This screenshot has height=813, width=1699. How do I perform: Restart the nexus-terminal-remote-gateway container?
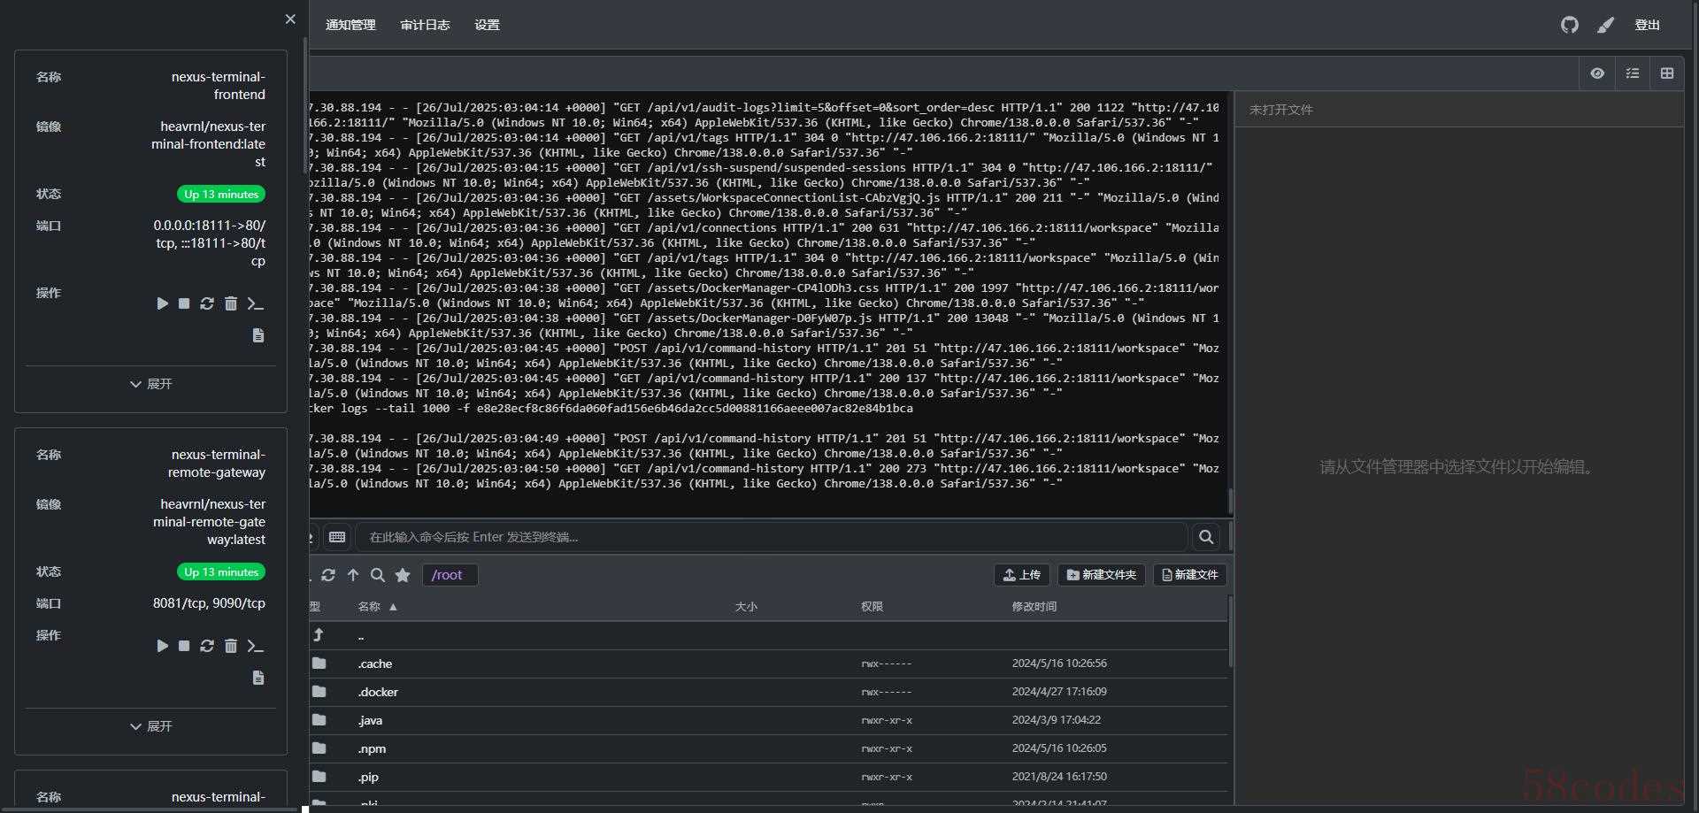tap(207, 646)
